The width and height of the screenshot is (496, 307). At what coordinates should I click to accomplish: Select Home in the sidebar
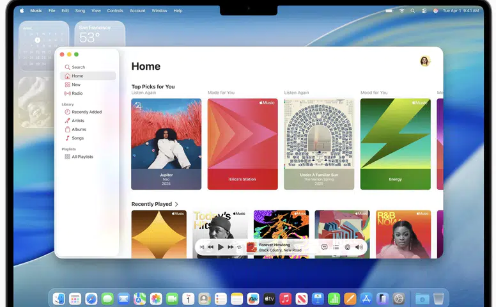88,76
